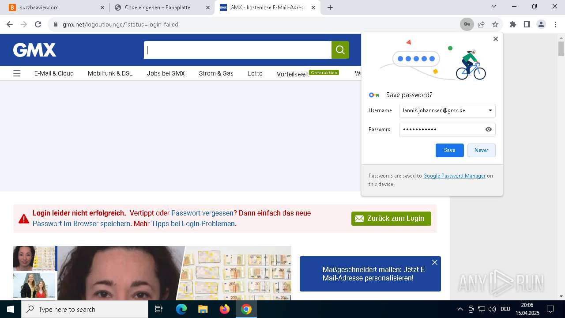Bookmark this page with the star icon

[x=495, y=24]
